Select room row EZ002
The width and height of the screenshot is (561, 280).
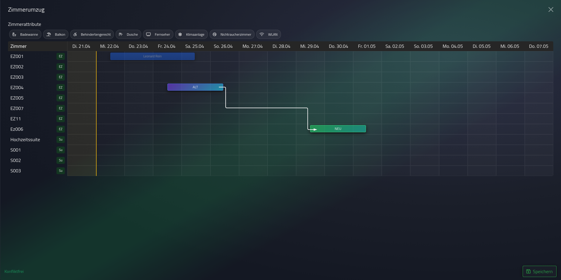(38, 67)
